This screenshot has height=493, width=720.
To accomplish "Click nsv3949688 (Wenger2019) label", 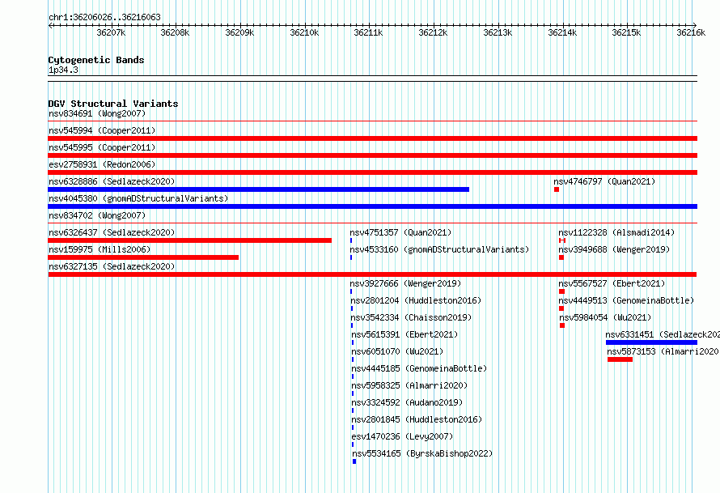I will (614, 249).
